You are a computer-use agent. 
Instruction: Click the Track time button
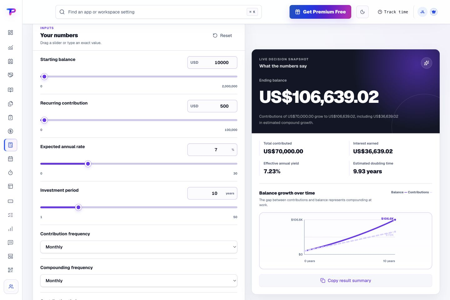[x=393, y=12]
